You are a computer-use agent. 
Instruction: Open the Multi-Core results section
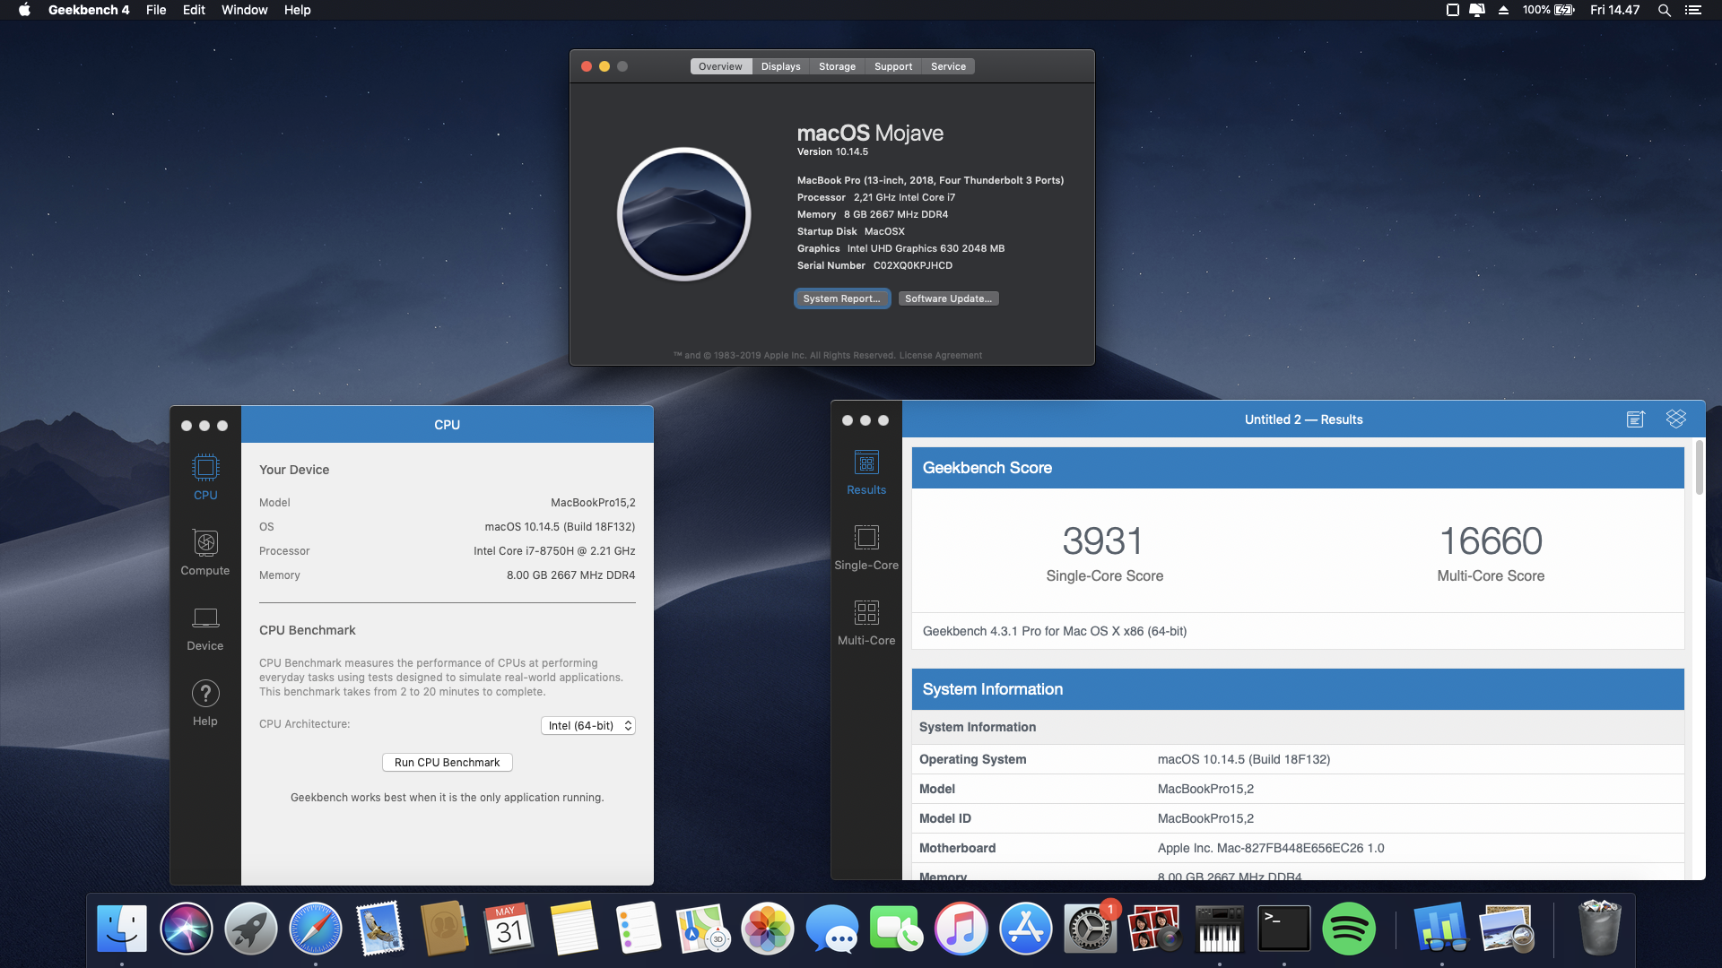coord(866,614)
